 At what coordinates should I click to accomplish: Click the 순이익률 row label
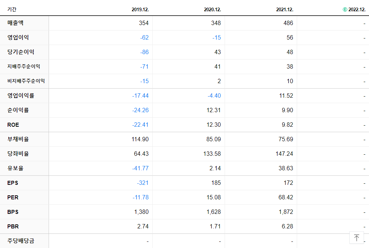[18, 110]
